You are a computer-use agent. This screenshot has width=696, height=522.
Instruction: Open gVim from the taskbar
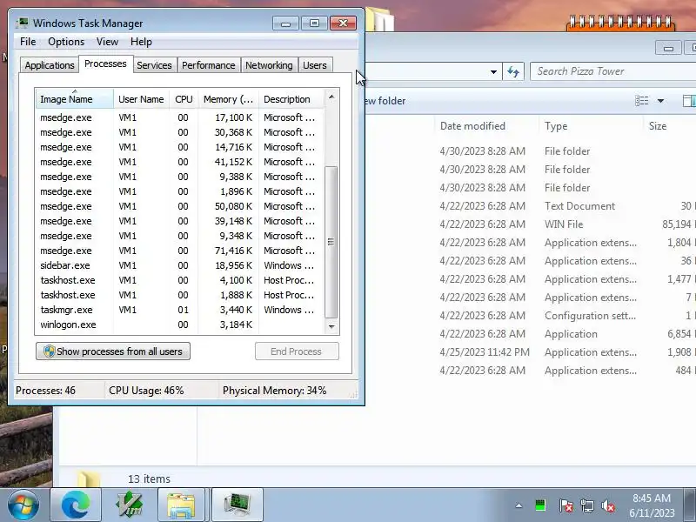(129, 505)
